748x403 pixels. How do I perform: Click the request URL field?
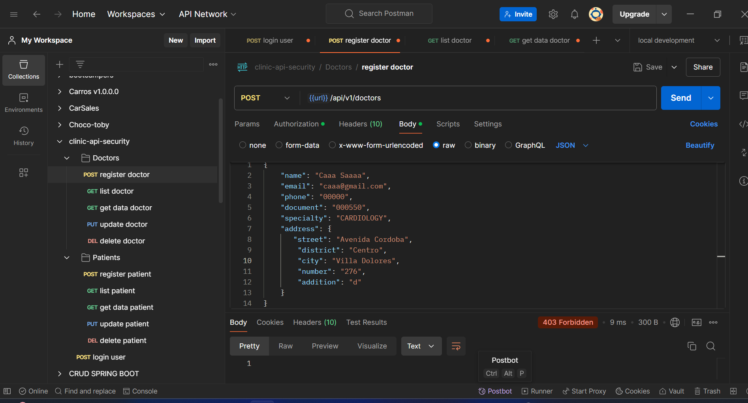click(x=478, y=98)
